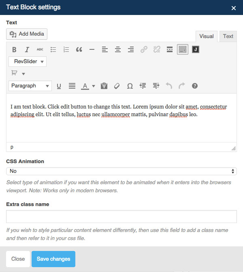Image resolution: width=243 pixels, height=272 pixels.
Task: Insert or edit a link
Action: click(x=144, y=50)
